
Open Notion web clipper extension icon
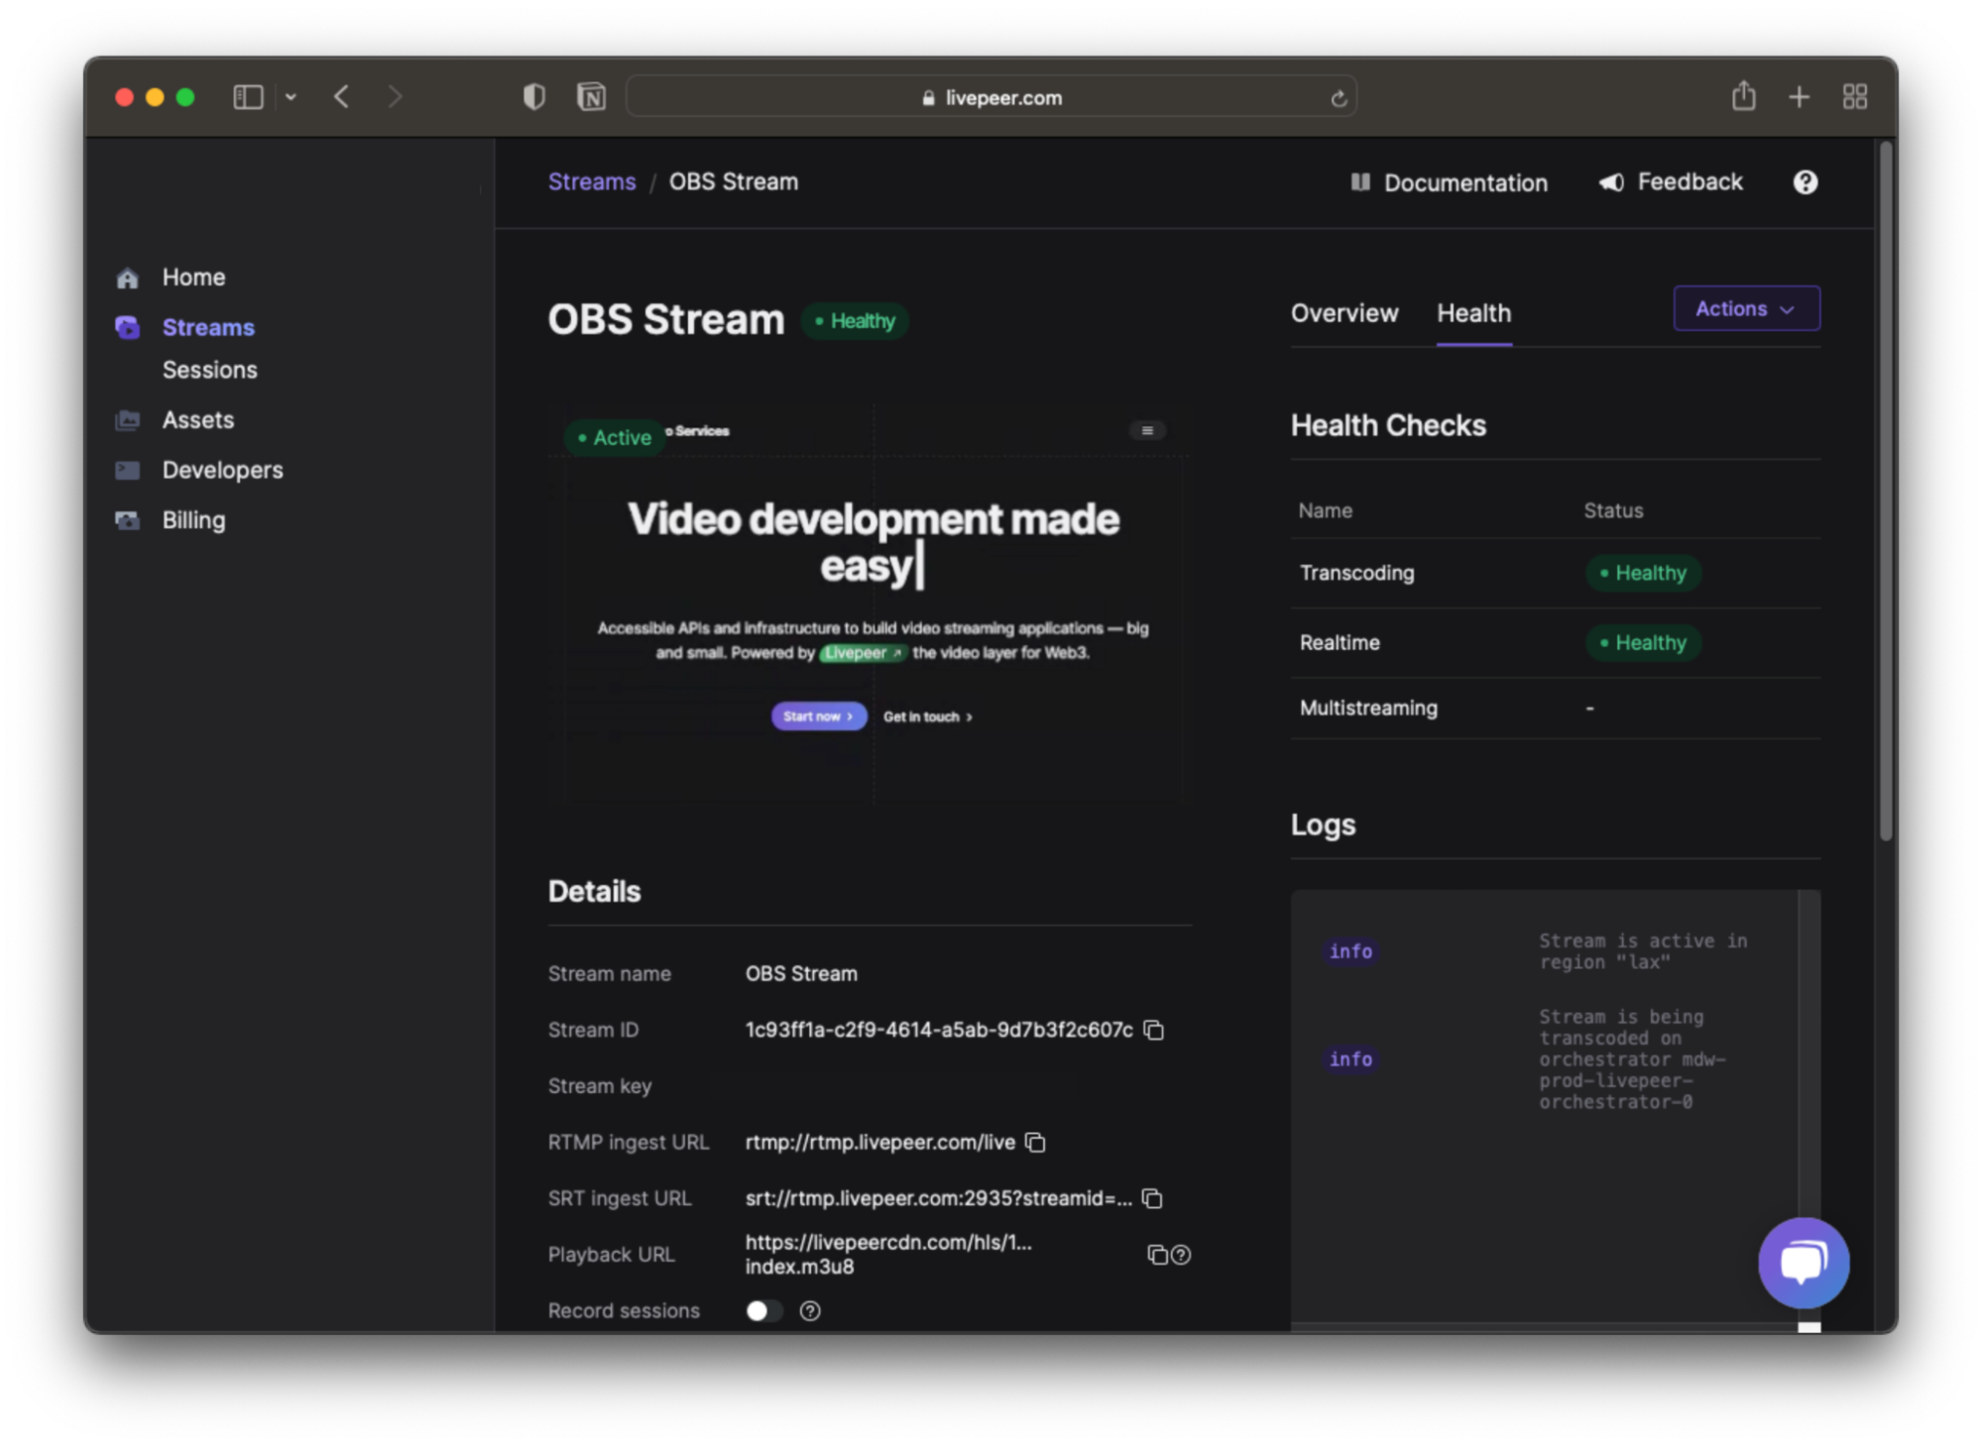(591, 97)
